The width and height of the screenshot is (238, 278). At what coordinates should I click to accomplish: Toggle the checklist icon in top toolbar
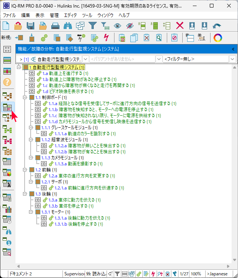80,26
